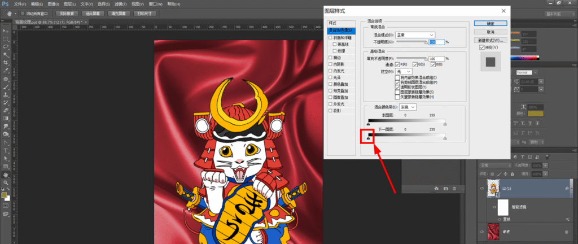Screen dimensions: 578x244
Task: Open the Hand tool preset picker arrow
Action: (15, 14)
